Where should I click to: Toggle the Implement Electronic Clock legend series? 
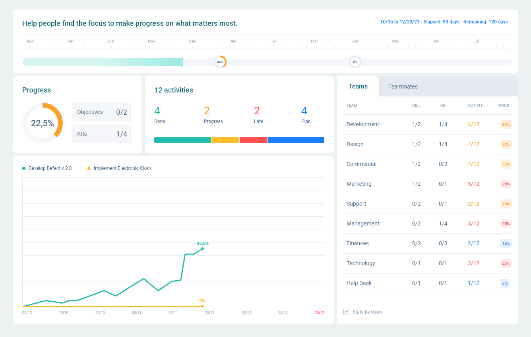point(120,168)
